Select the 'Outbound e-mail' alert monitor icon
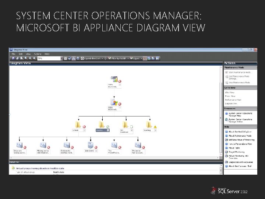 click(67, 145)
